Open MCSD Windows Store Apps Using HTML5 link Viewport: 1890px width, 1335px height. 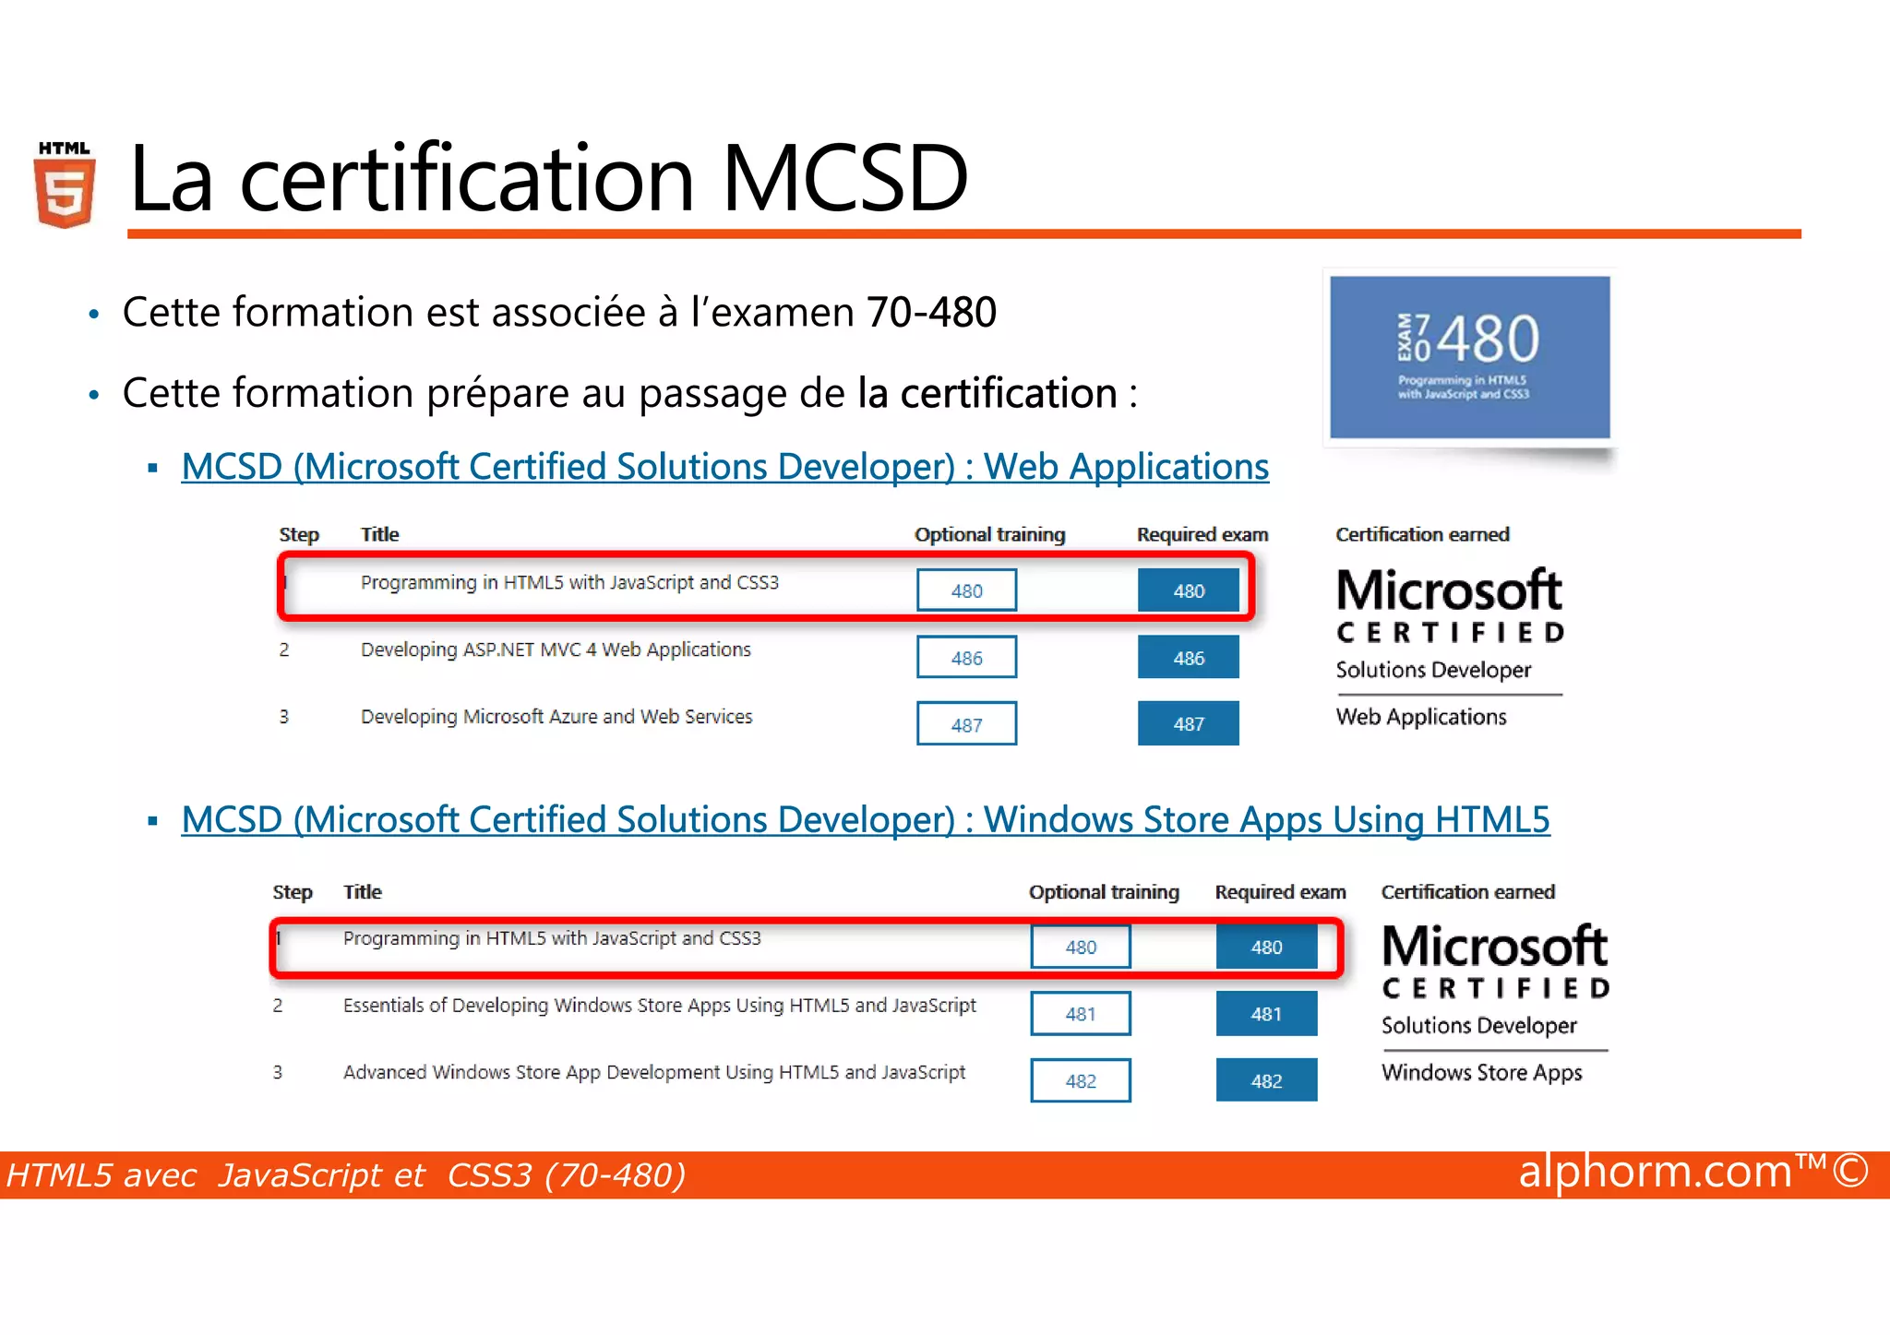pos(865,820)
